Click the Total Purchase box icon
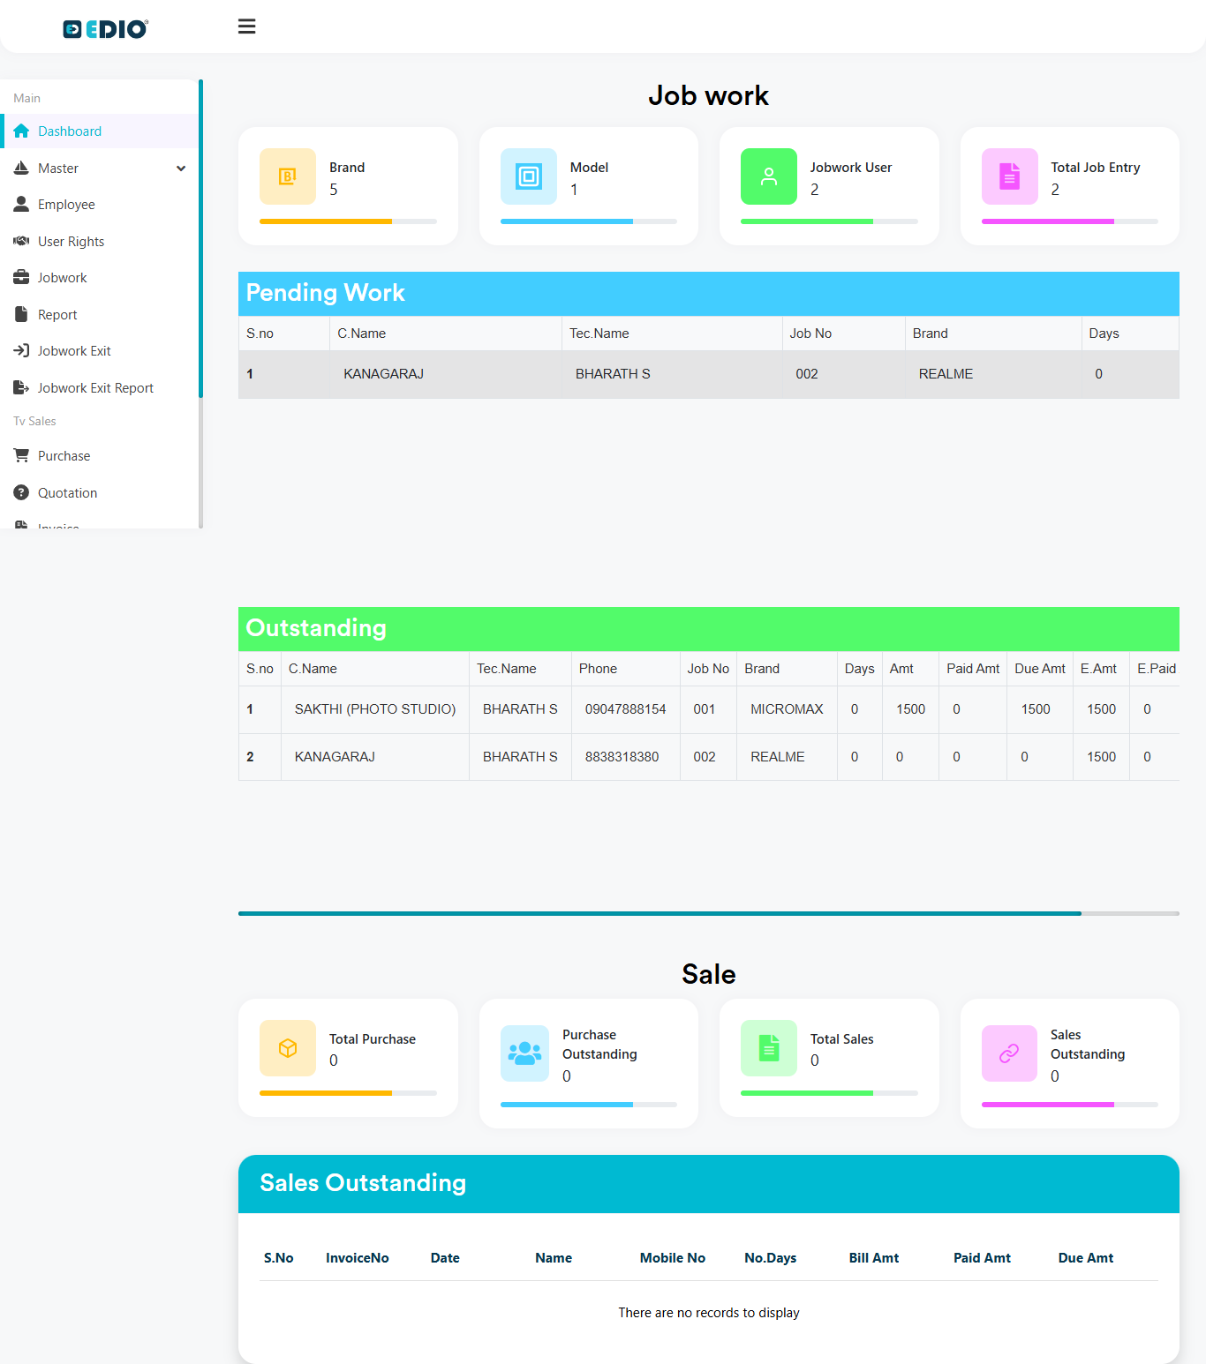Viewport: 1206px width, 1364px height. click(288, 1048)
